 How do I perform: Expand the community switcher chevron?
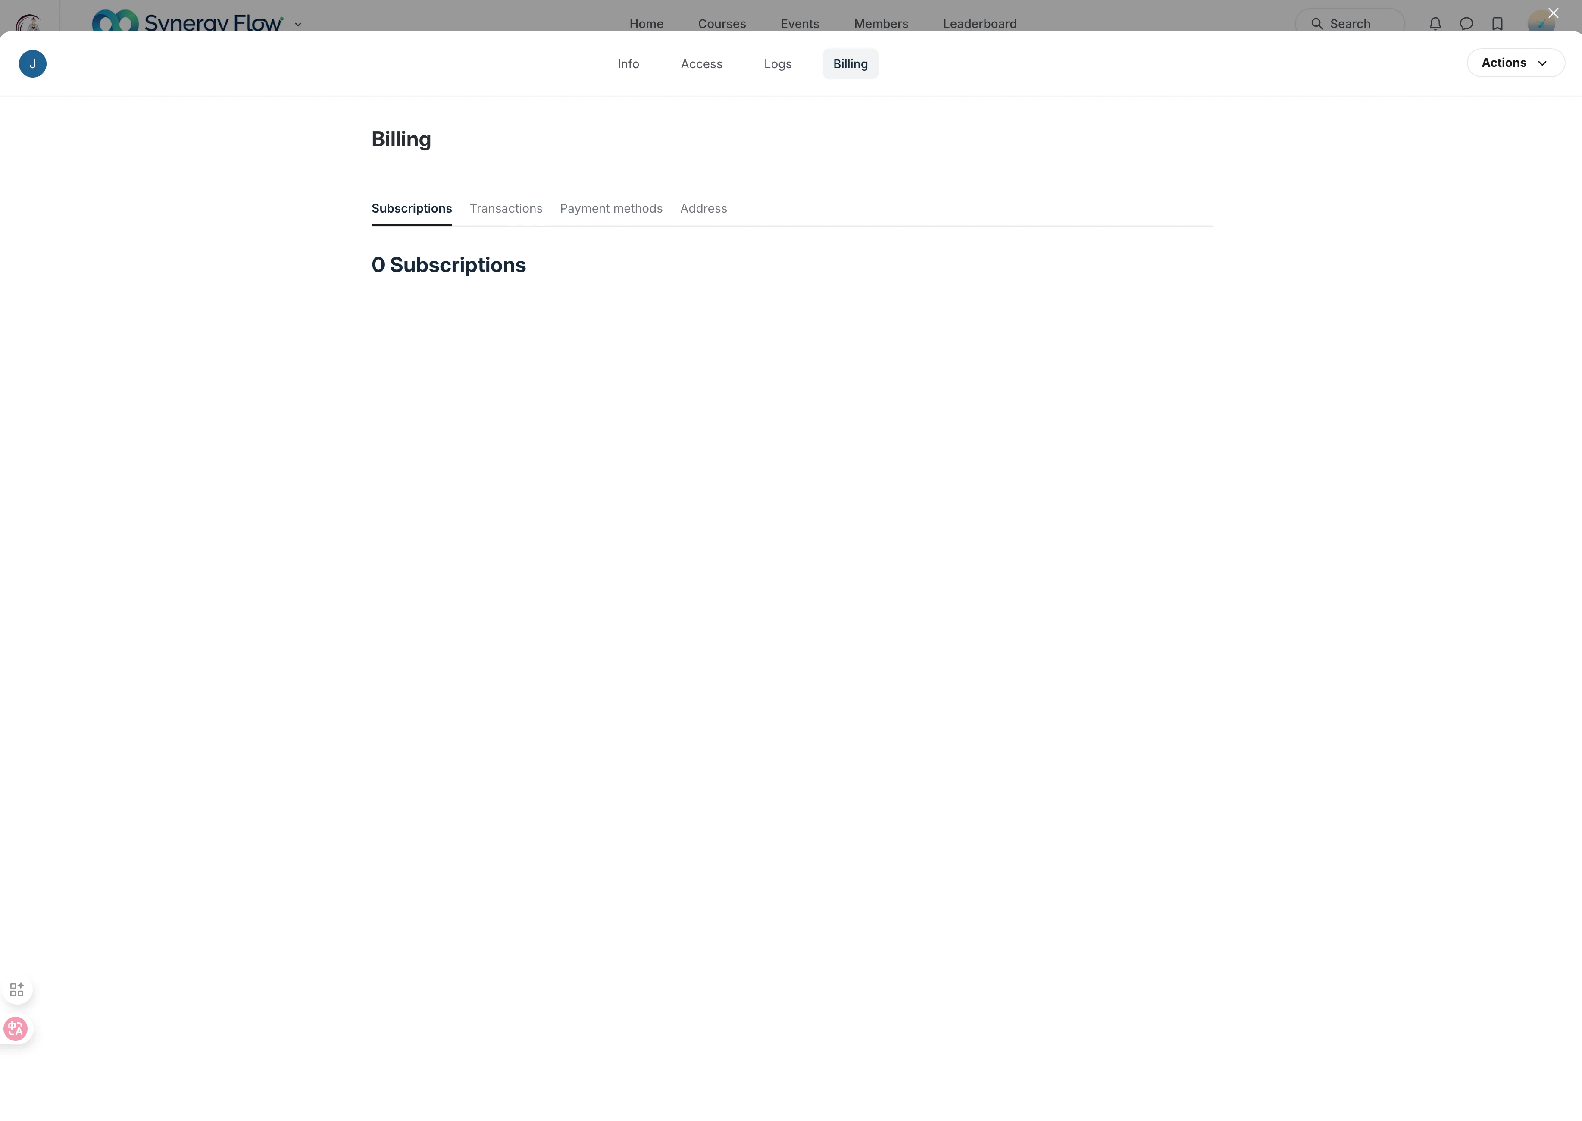298,24
